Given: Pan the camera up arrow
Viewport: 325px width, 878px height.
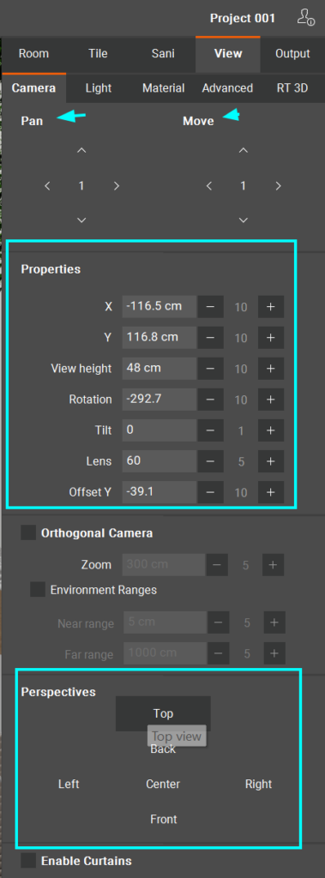Looking at the screenshot, I should (81, 150).
